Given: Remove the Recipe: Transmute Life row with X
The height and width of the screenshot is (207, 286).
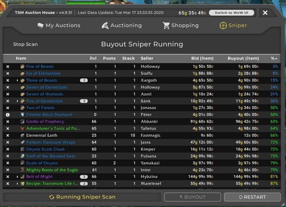Looking at the screenshot, I should (7, 184).
